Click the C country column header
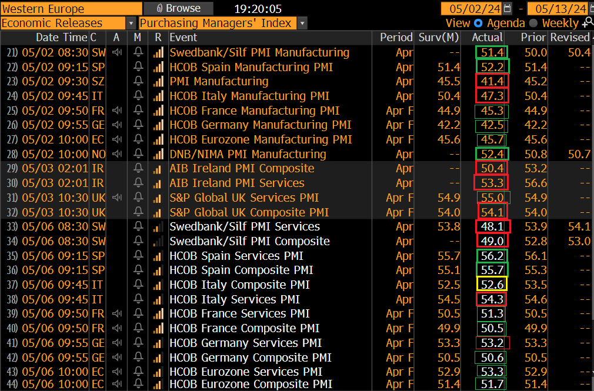 pyautogui.click(x=93, y=38)
